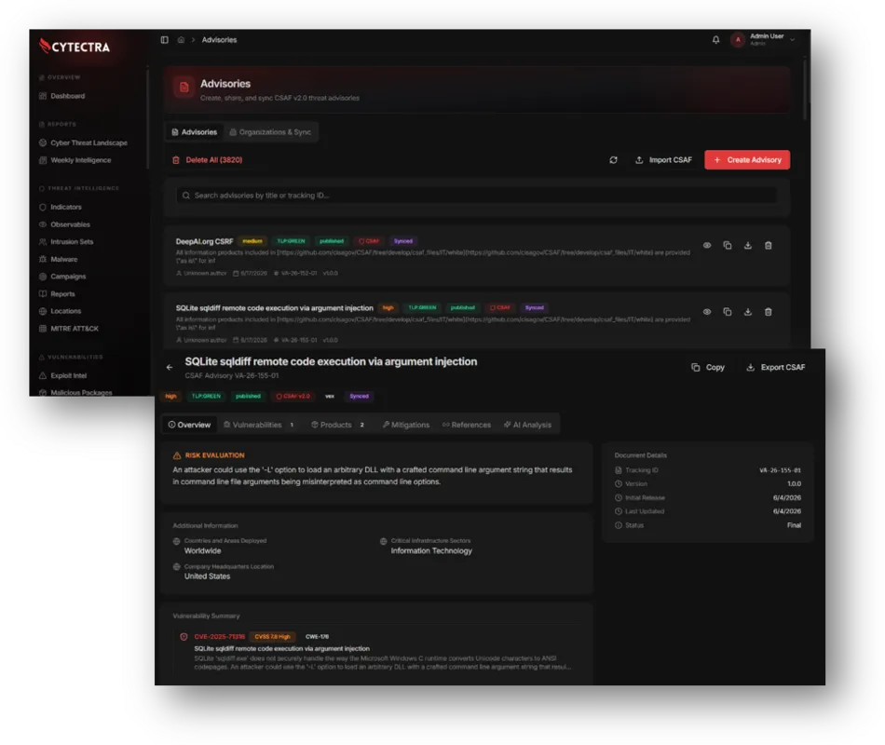The image size is (885, 745).
Task: Open Exploit Intel in sidebar
Action: click(62, 376)
